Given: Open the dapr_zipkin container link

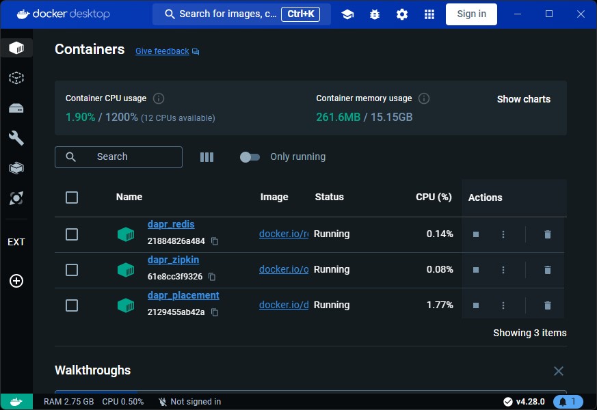Looking at the screenshot, I should [173, 260].
